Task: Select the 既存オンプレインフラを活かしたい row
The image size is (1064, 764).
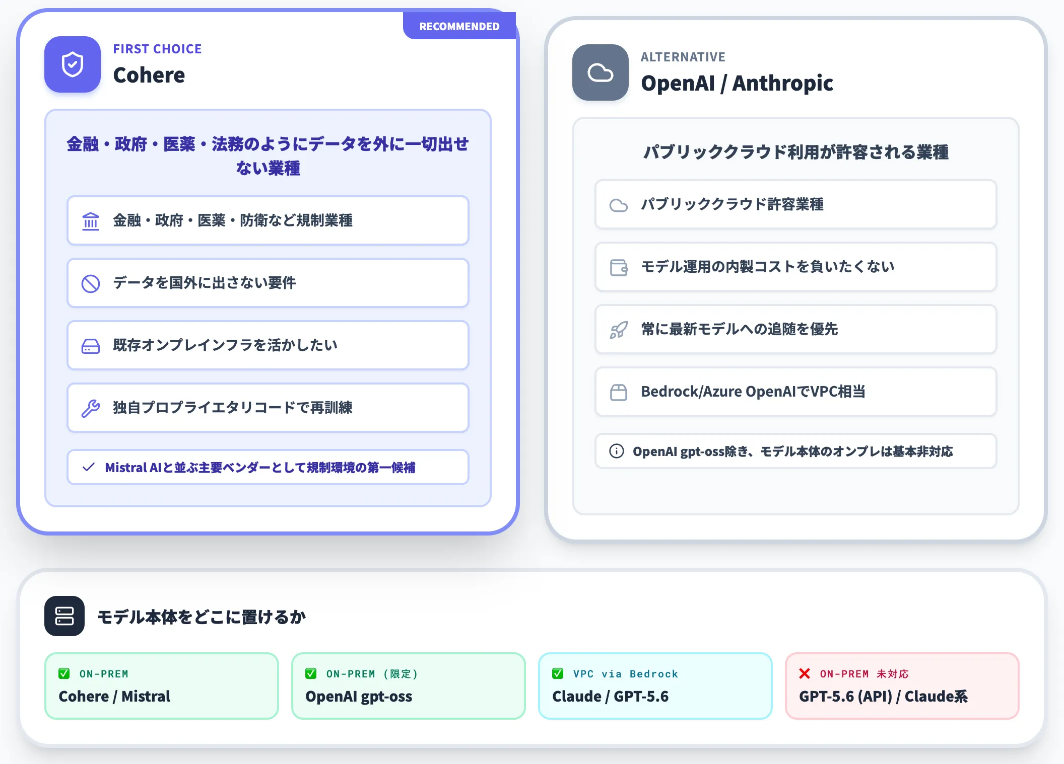Action: tap(268, 345)
